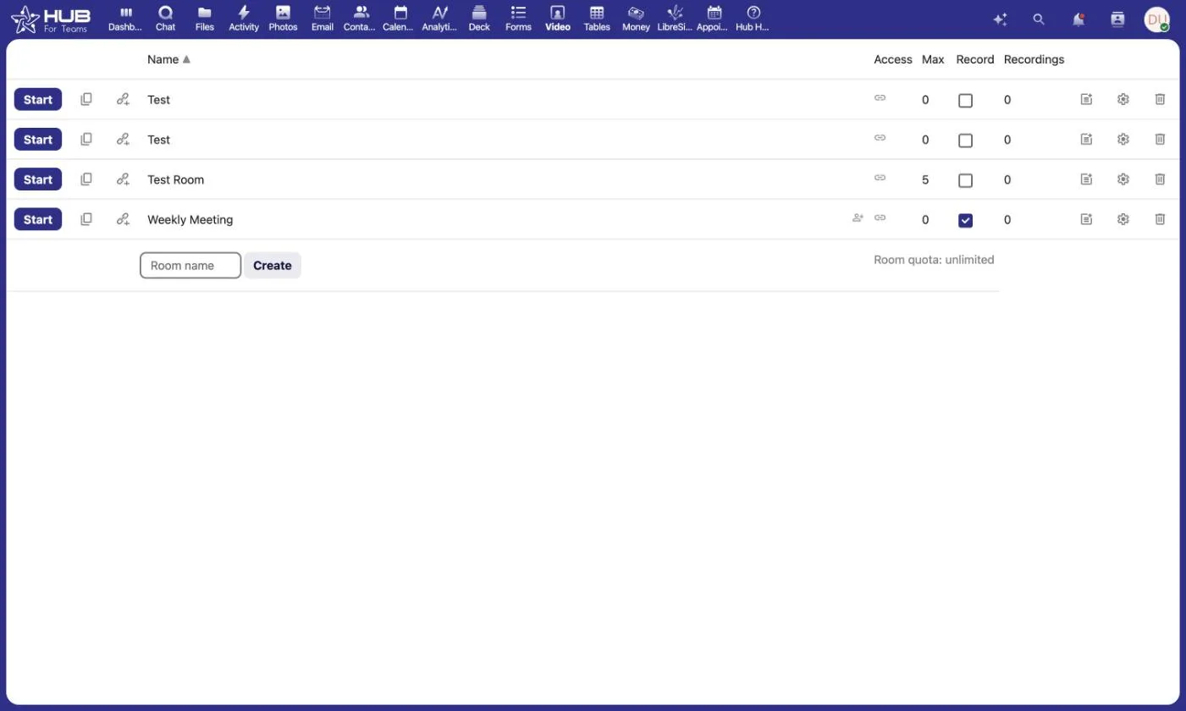Open the Contacts app in navigation bar
The height and width of the screenshot is (711, 1186).
tap(361, 19)
